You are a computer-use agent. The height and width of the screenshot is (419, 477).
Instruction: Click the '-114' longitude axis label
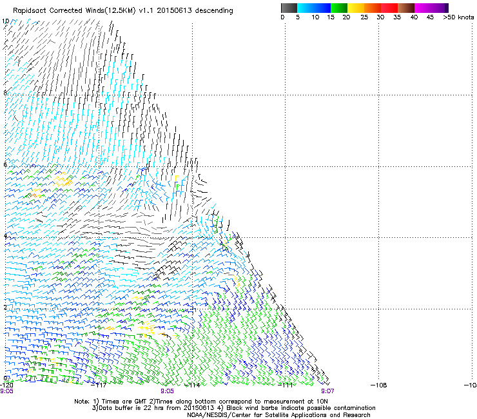coord(193,385)
